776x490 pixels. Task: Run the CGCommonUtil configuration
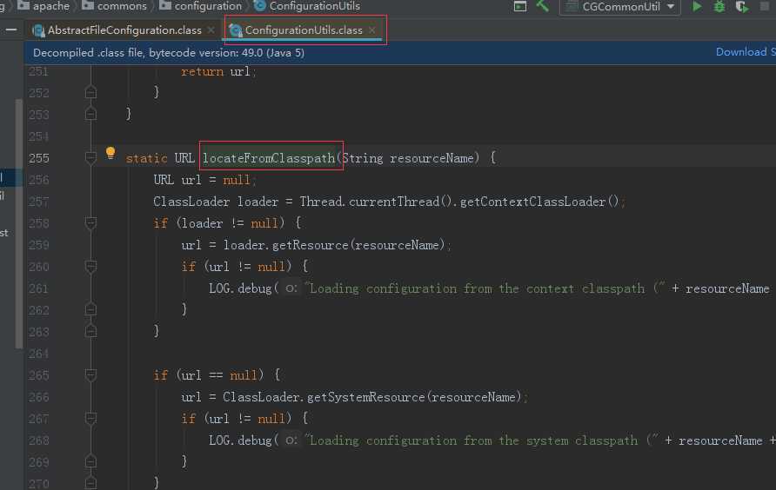pos(697,6)
